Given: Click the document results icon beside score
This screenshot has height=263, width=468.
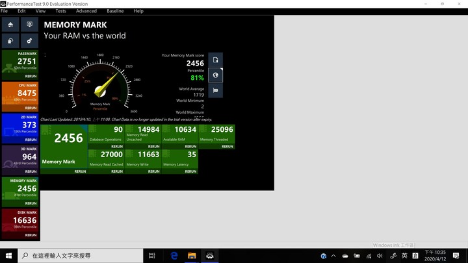Looking at the screenshot, I should coord(216,60).
